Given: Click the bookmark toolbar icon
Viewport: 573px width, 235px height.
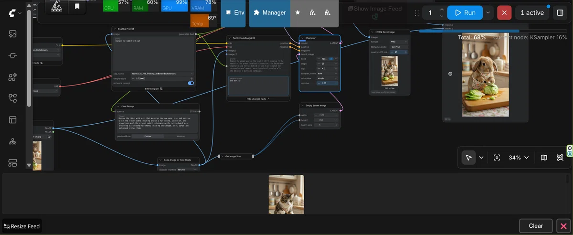Looking at the screenshot, I should tap(77, 6).
